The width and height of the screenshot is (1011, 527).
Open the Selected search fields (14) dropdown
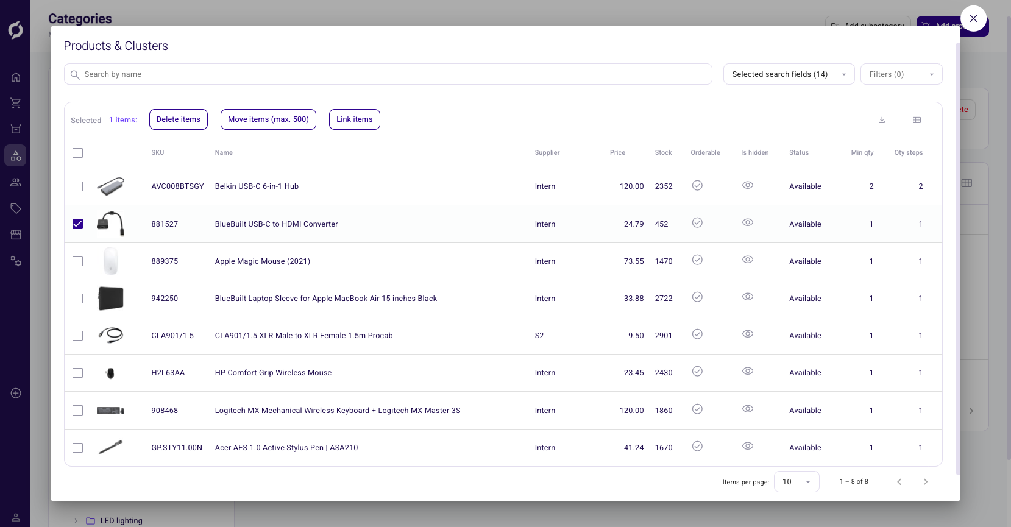pyautogui.click(x=789, y=74)
